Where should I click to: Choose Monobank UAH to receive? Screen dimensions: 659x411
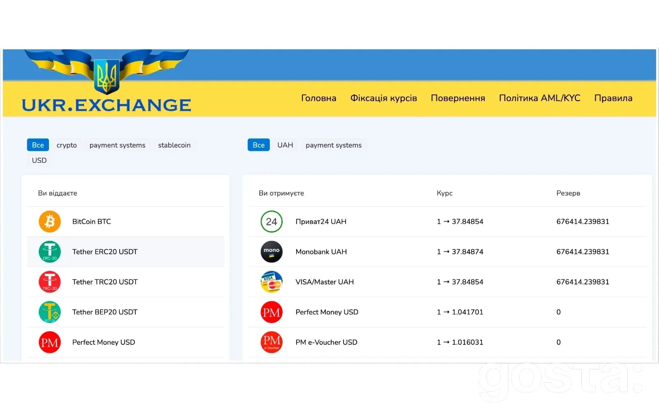coord(447,252)
